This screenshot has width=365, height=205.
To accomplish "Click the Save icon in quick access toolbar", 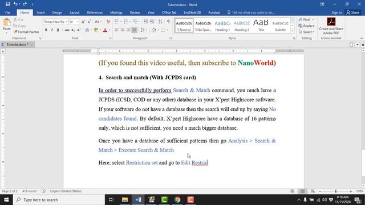I will 7,4.
